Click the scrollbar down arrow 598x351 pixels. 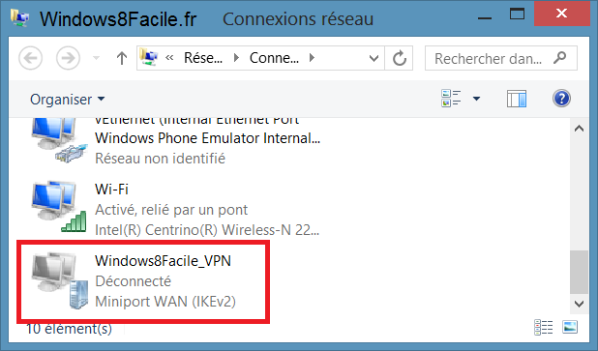579,304
